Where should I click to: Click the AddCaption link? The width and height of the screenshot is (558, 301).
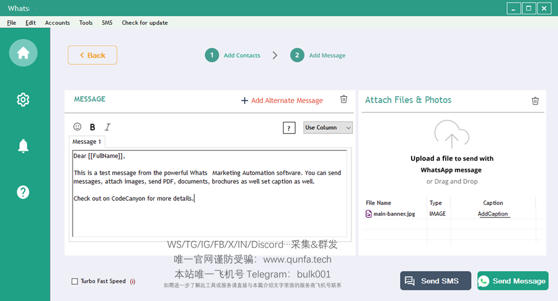click(493, 213)
